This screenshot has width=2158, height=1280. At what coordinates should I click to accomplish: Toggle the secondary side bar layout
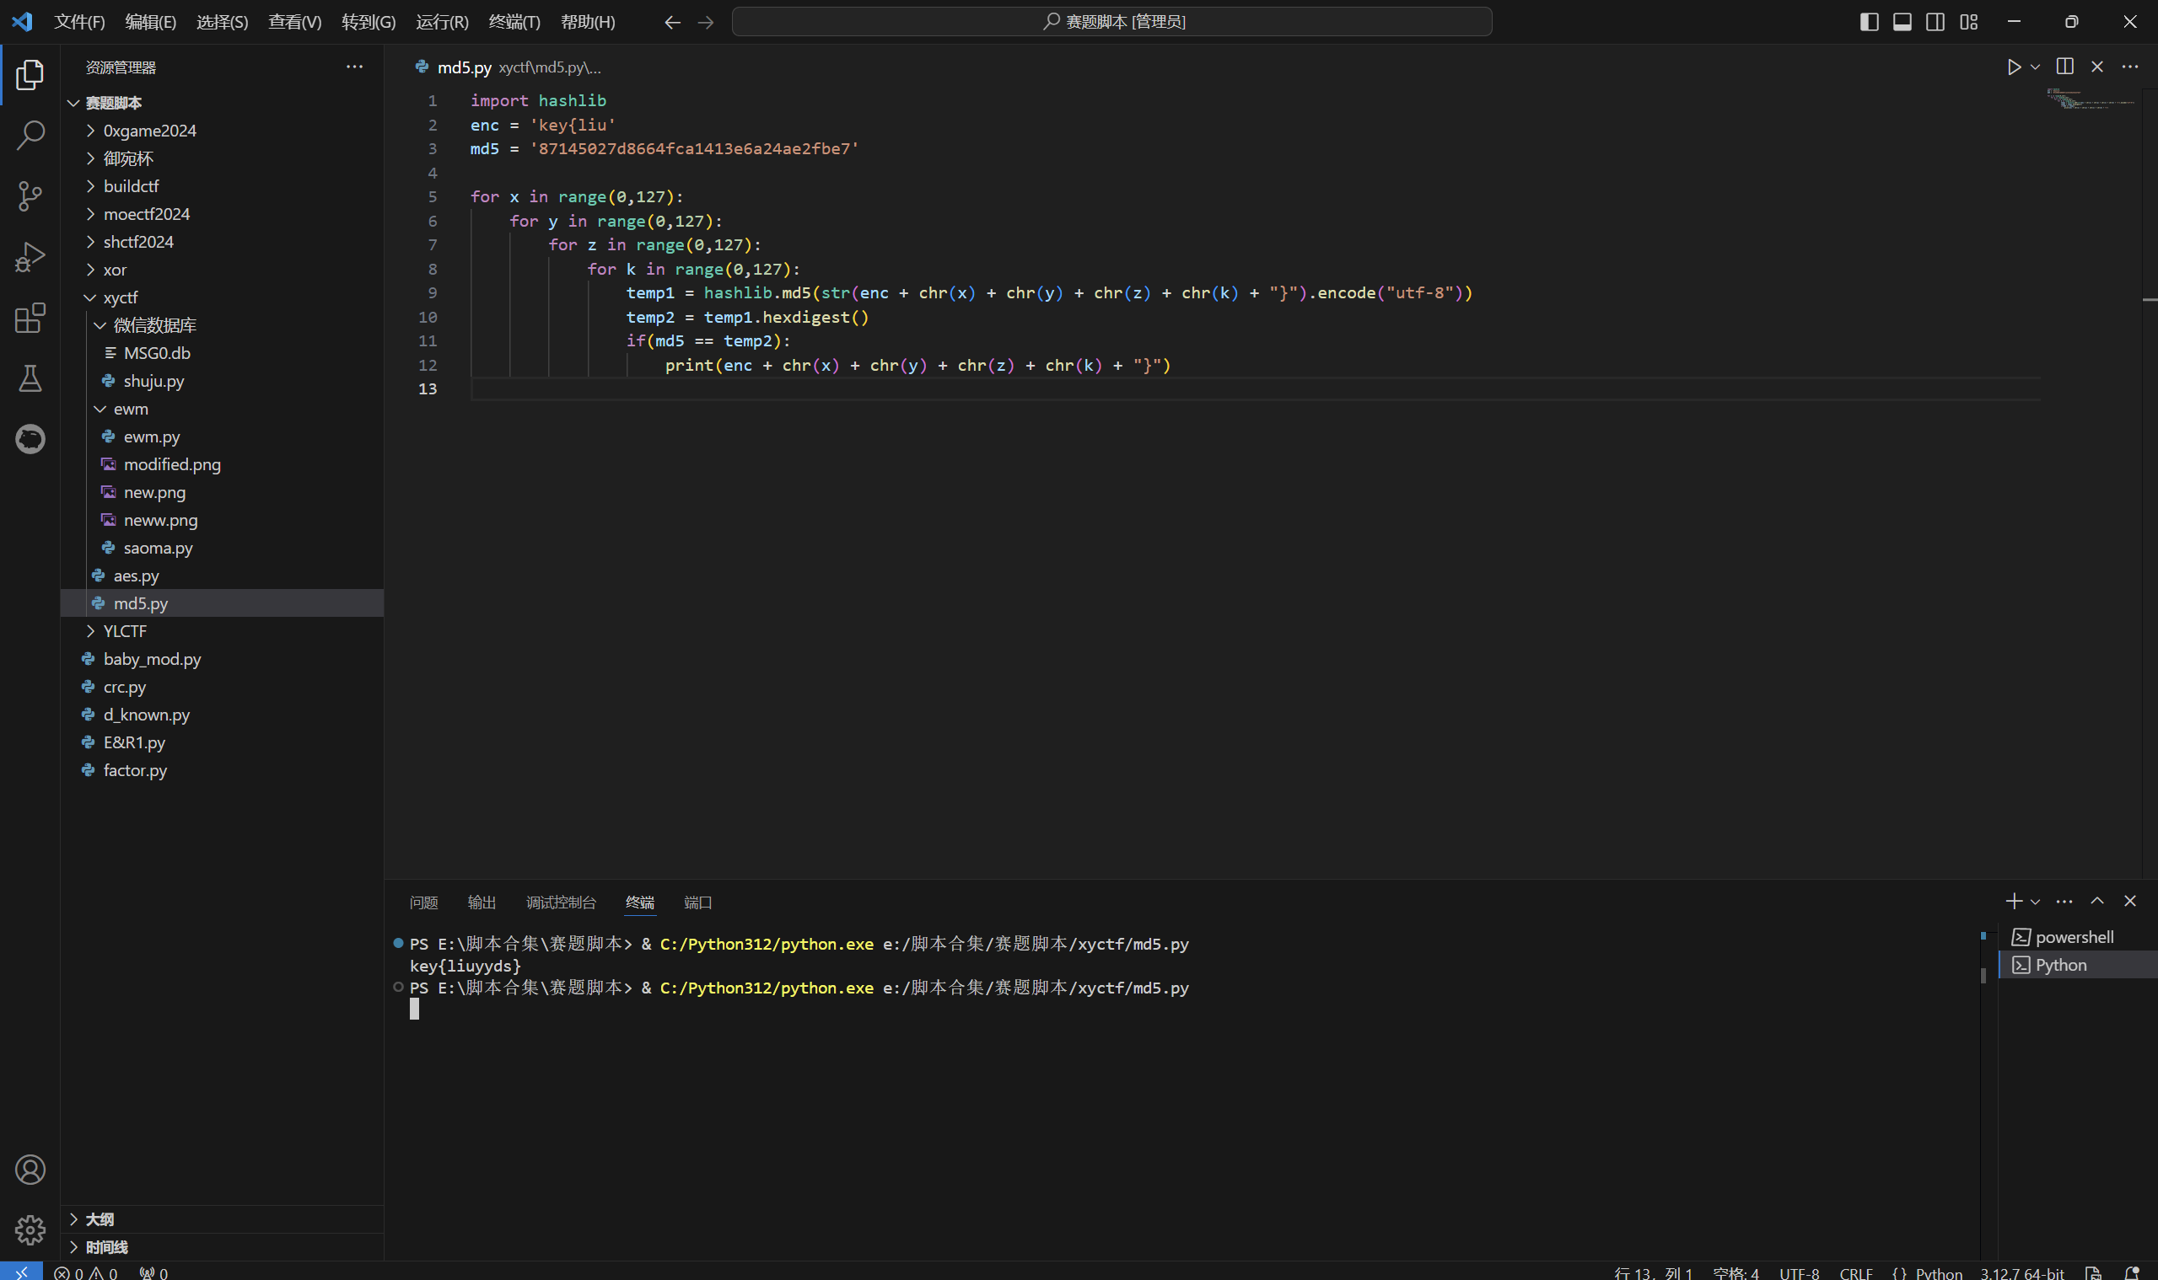point(1935,22)
